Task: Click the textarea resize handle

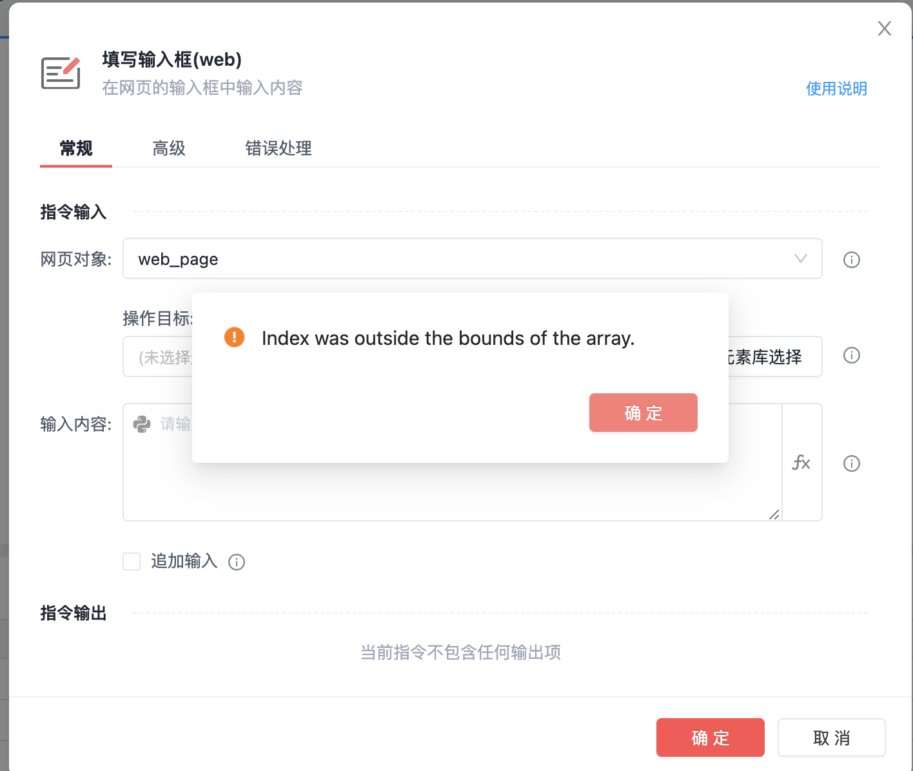Action: [774, 514]
